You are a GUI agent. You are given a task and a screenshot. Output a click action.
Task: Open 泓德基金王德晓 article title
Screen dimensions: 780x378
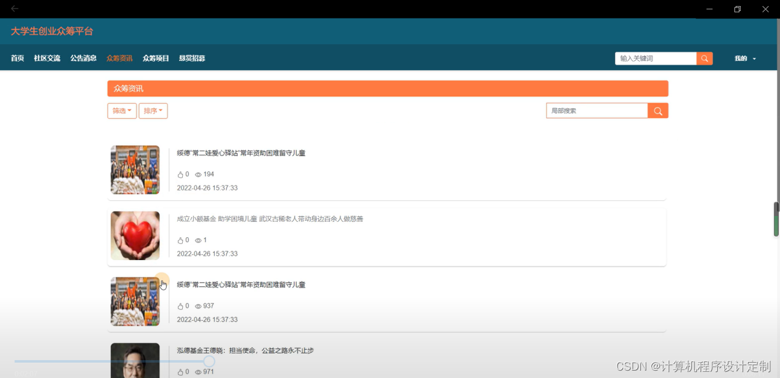(x=246, y=350)
